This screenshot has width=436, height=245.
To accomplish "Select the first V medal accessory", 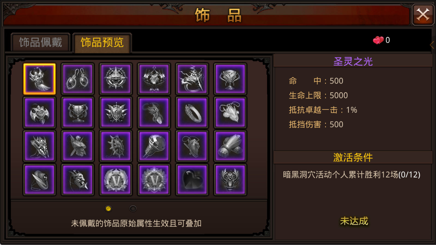I will pyautogui.click(x=116, y=180).
